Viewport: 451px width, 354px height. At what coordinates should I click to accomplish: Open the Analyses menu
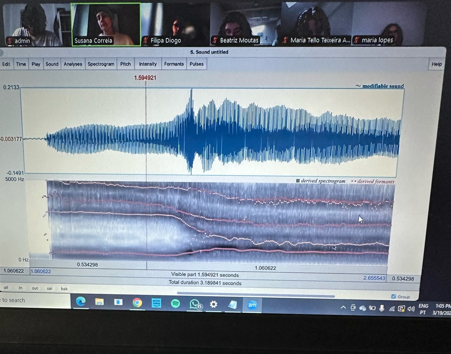pos(73,64)
